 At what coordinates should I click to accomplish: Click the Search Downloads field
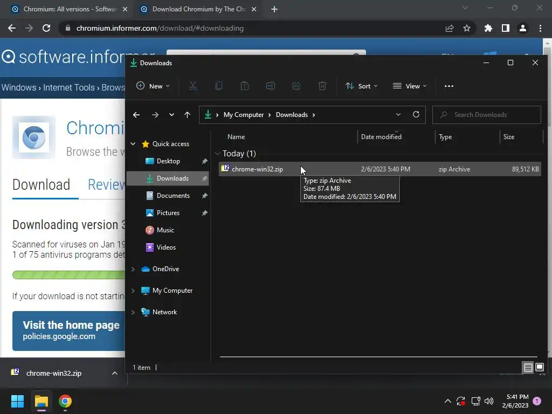[487, 115]
